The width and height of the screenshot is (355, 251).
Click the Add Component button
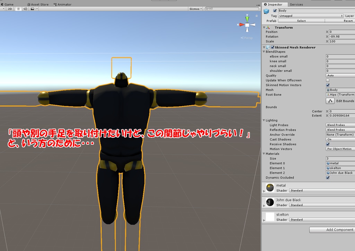pos(332,230)
